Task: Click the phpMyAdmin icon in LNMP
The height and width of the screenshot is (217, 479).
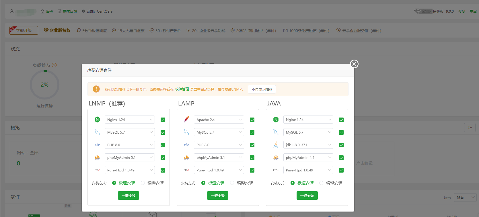Action: click(97, 157)
